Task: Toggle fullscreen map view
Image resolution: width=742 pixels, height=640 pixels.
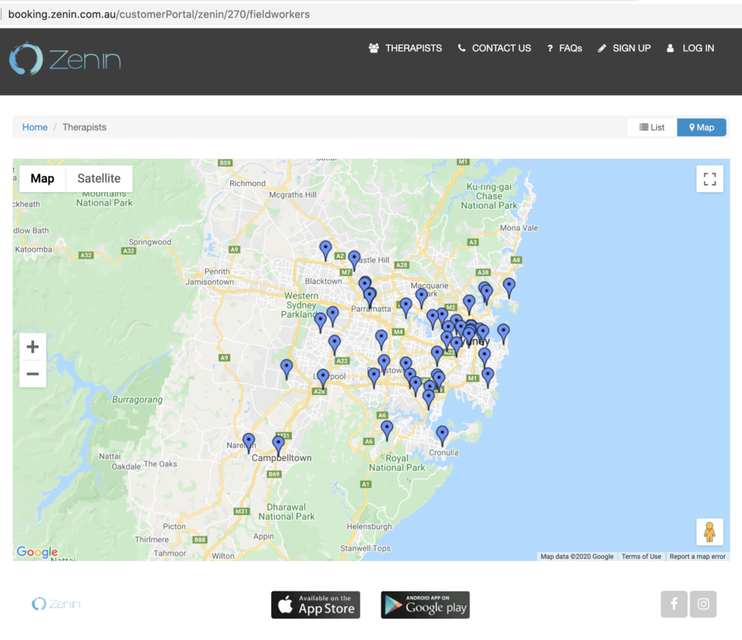Action: [709, 179]
